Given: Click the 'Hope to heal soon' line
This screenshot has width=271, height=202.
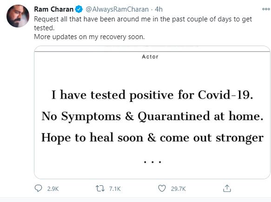Looking at the screenshot, I should (152, 138).
